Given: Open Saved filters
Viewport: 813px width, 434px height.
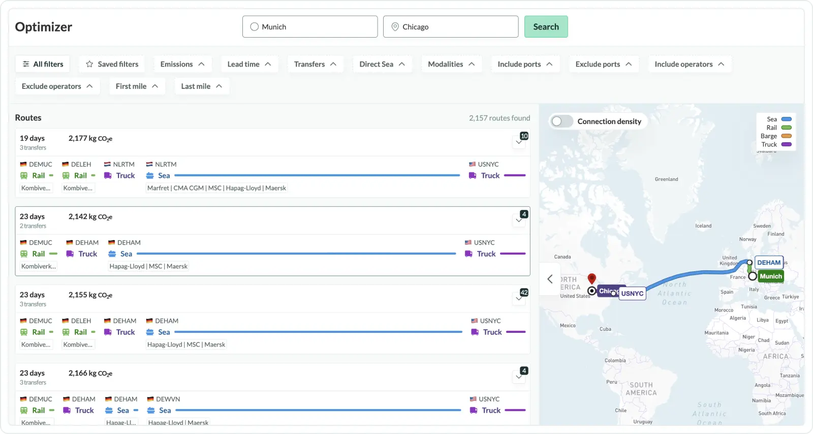Looking at the screenshot, I should [x=112, y=64].
